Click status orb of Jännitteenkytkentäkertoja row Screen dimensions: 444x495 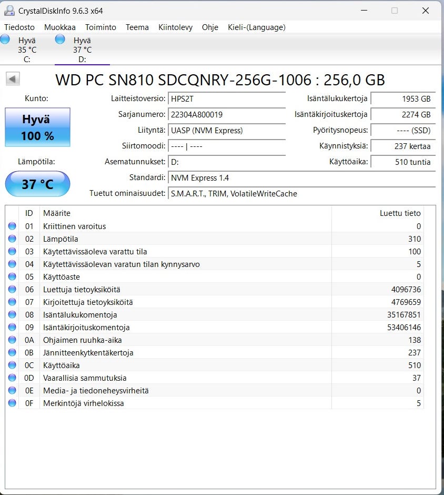coord(12,352)
